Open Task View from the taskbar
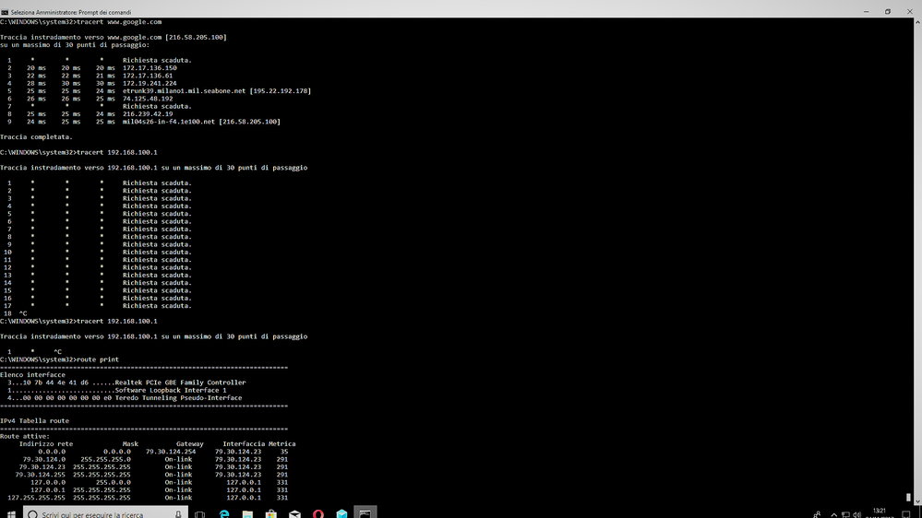The height and width of the screenshot is (518, 922). tap(200, 514)
